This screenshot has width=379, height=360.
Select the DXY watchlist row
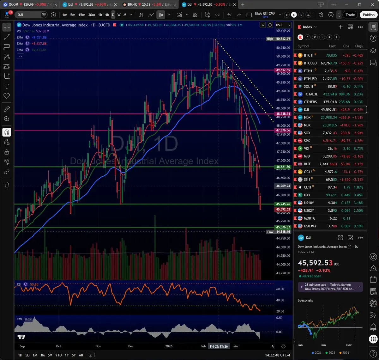[x=330, y=195]
